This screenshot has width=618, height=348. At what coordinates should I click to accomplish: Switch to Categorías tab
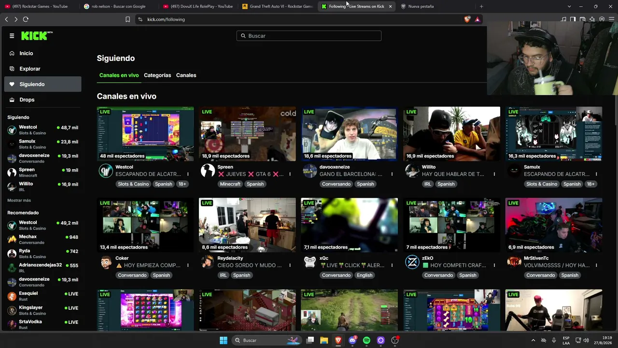pos(157,75)
